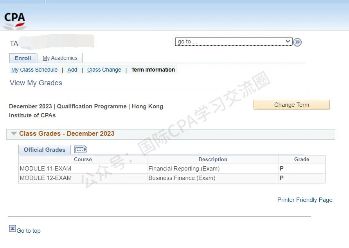
Task: Click the Grade column header
Action: click(x=302, y=159)
